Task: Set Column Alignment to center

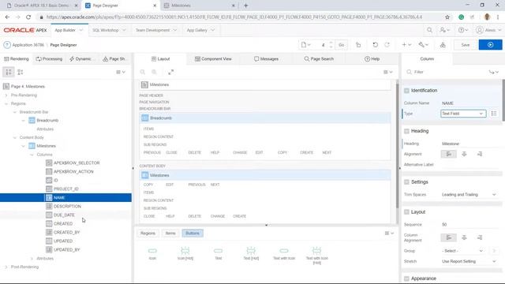Action: click(464, 237)
